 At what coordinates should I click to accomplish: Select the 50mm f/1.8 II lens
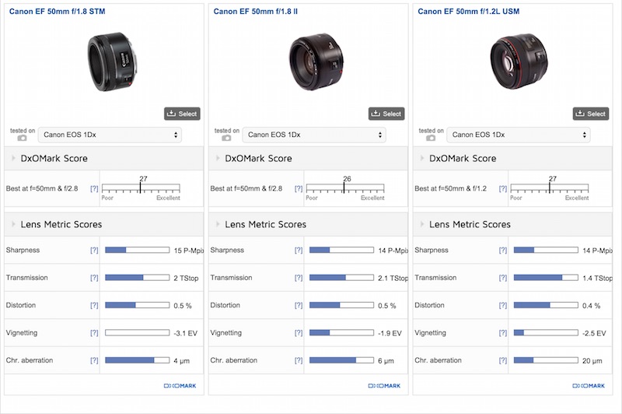click(x=386, y=114)
